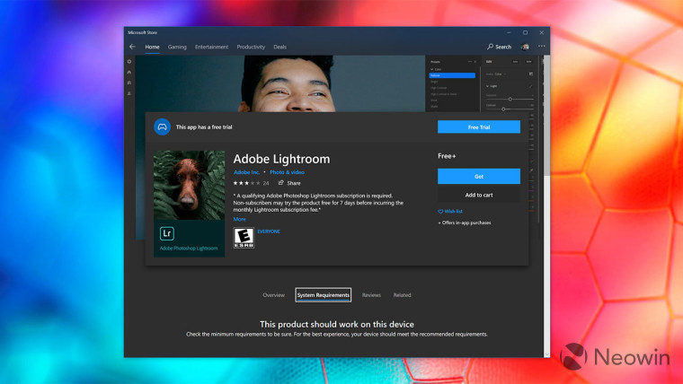This screenshot has height=384, width=683.
Task: Click the Free Trial button
Action: pos(479,127)
